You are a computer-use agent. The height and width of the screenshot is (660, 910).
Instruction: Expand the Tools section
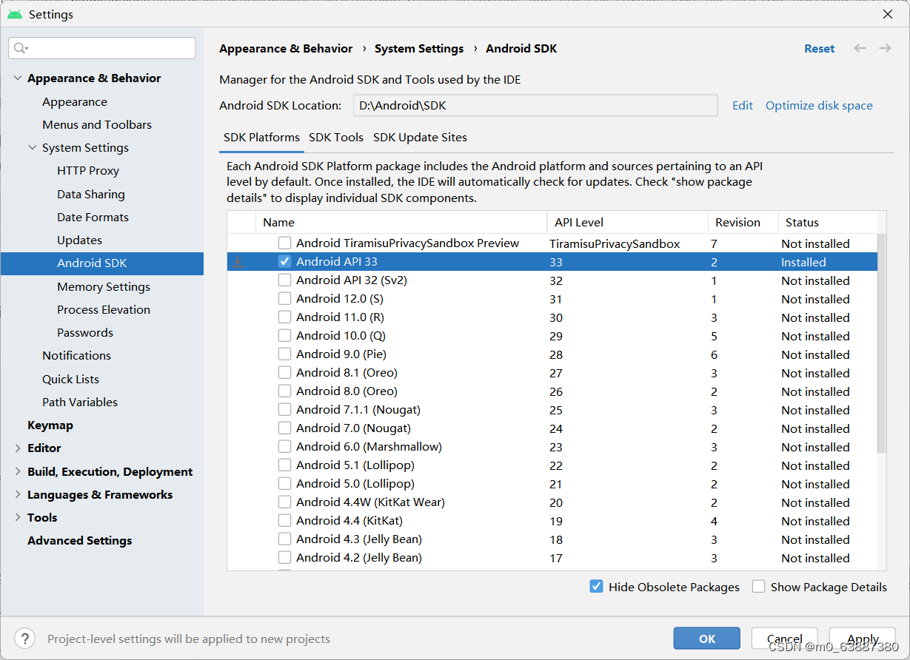pyautogui.click(x=18, y=517)
